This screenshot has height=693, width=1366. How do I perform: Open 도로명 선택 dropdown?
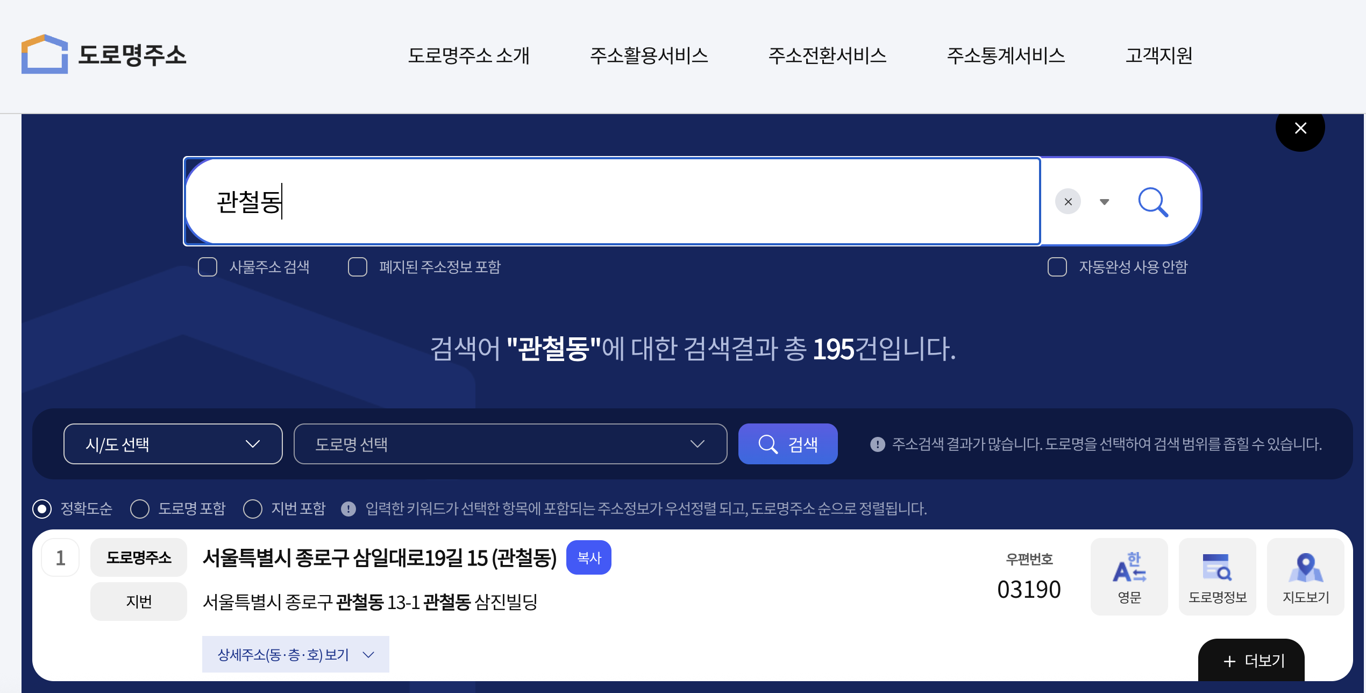510,444
